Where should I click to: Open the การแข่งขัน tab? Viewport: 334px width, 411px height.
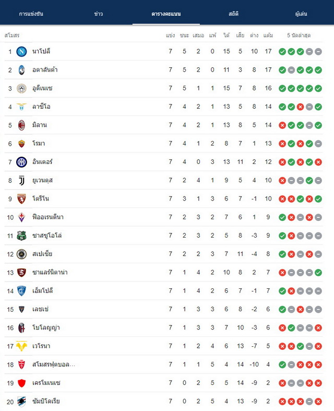[x=31, y=14]
